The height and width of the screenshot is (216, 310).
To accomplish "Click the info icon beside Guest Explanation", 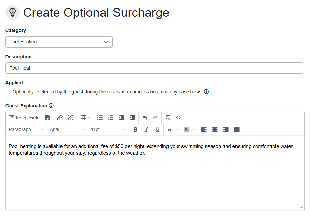I will coord(51,106).
